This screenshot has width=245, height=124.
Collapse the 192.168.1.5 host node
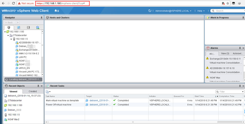click(11, 39)
